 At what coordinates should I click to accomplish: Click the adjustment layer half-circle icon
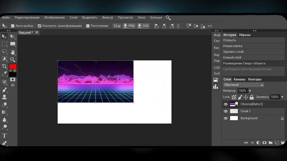coord(258,143)
